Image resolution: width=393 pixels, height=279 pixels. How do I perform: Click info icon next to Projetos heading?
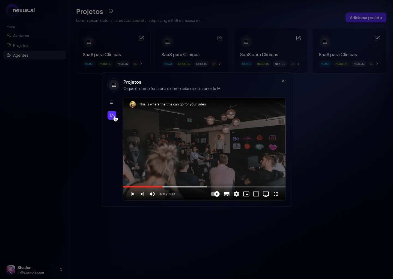111,11
